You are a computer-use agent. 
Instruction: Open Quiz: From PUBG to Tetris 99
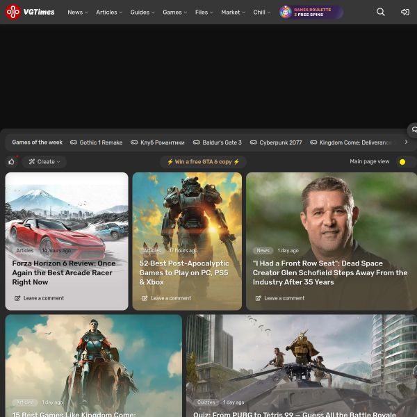coord(295,414)
